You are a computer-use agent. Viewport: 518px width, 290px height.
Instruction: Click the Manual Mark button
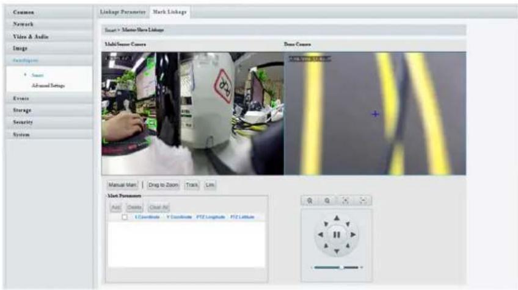(122, 185)
